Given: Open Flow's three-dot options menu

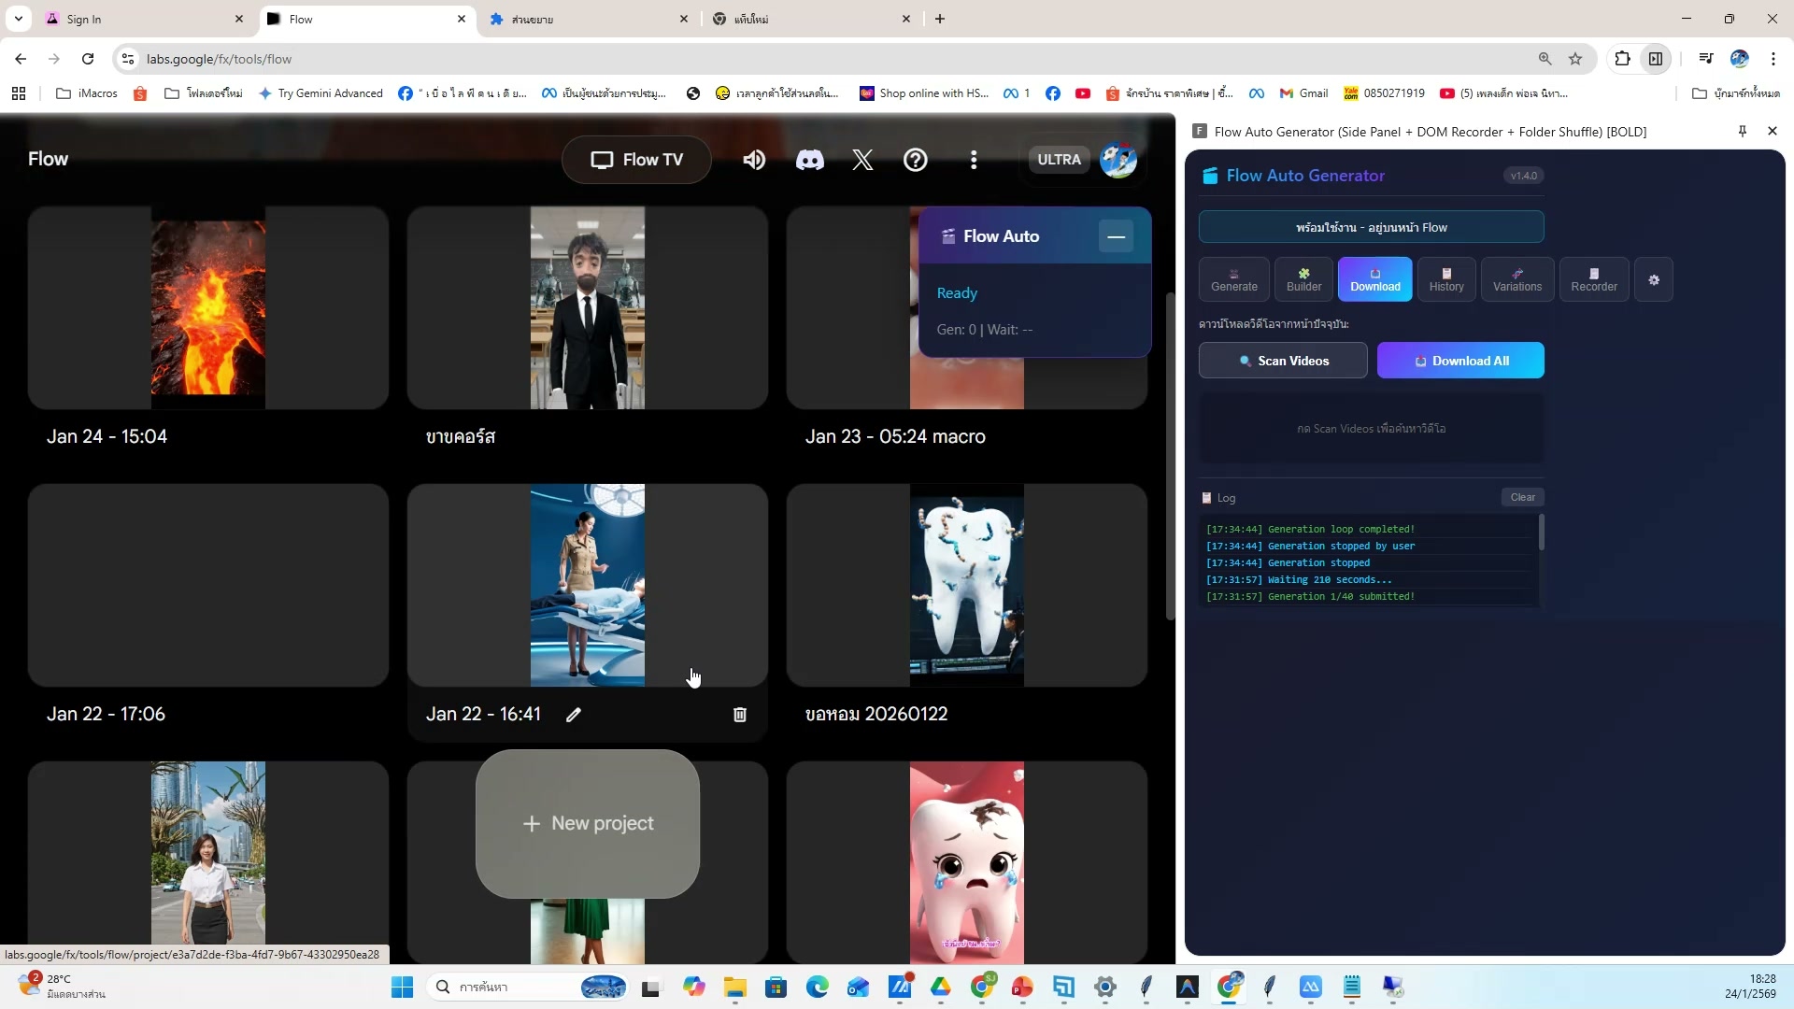Looking at the screenshot, I should point(974,160).
